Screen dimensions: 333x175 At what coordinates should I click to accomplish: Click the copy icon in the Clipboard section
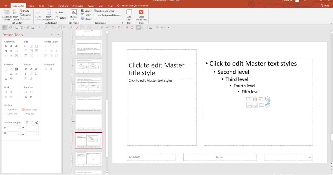[46, 69]
